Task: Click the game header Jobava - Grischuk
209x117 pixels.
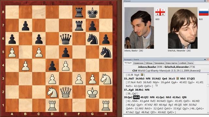Action: coord(166,67)
